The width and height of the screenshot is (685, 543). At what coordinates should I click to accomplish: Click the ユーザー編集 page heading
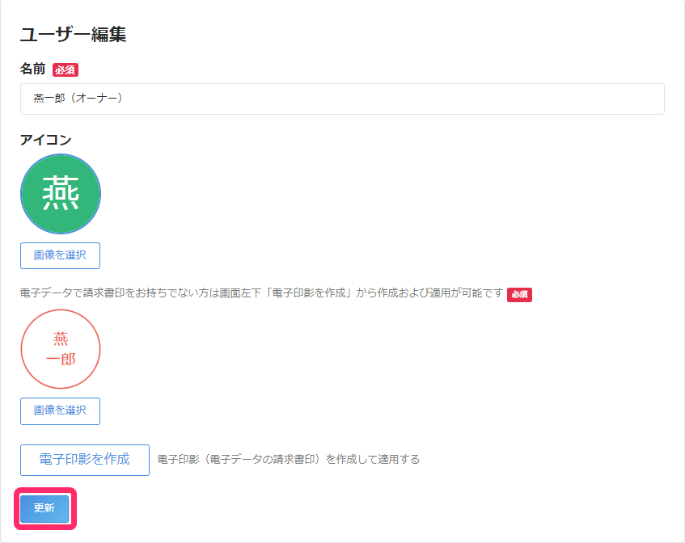point(73,35)
